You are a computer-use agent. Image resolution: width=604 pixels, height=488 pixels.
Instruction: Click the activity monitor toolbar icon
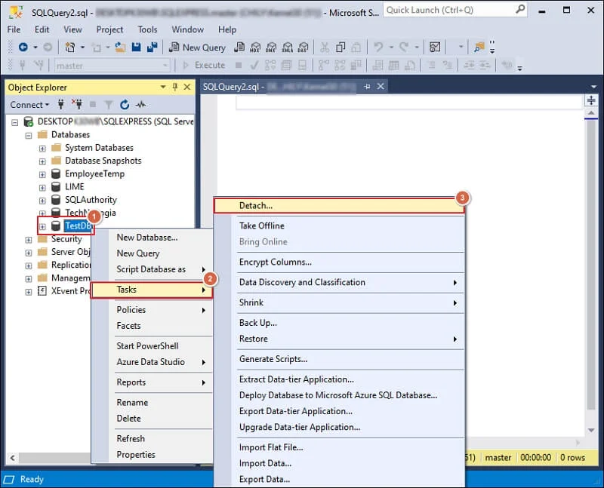[435, 48]
